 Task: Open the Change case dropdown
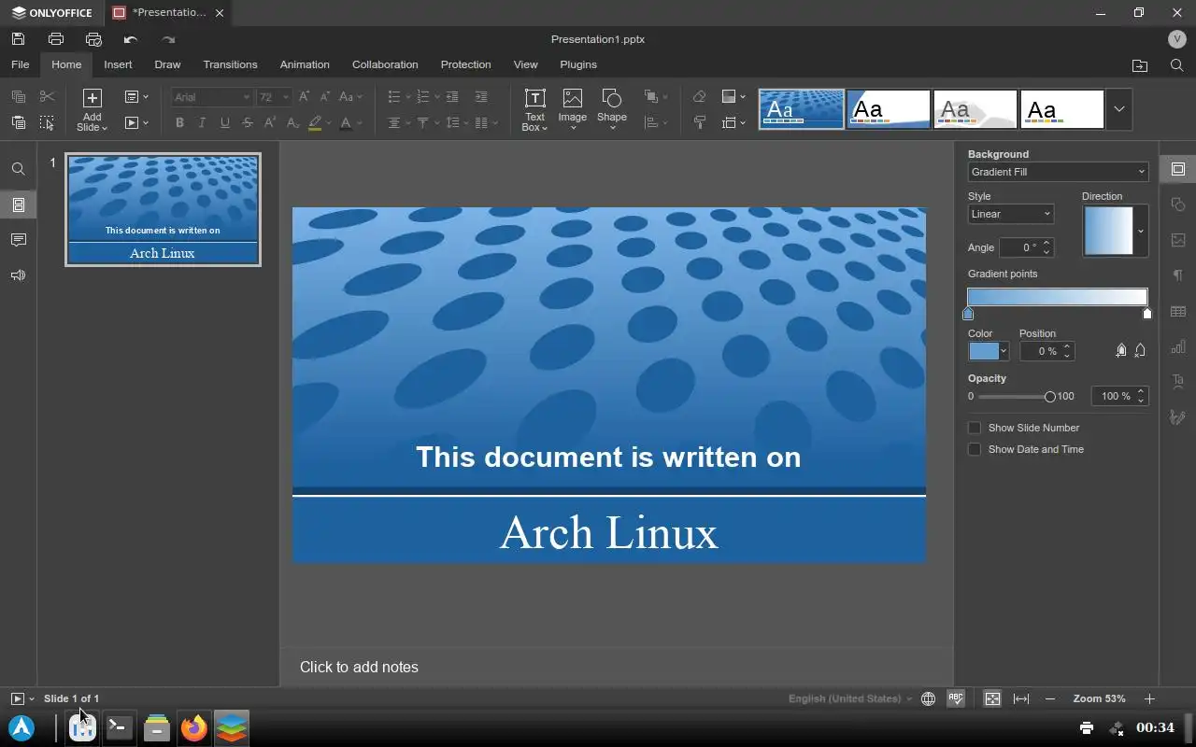pos(350,96)
